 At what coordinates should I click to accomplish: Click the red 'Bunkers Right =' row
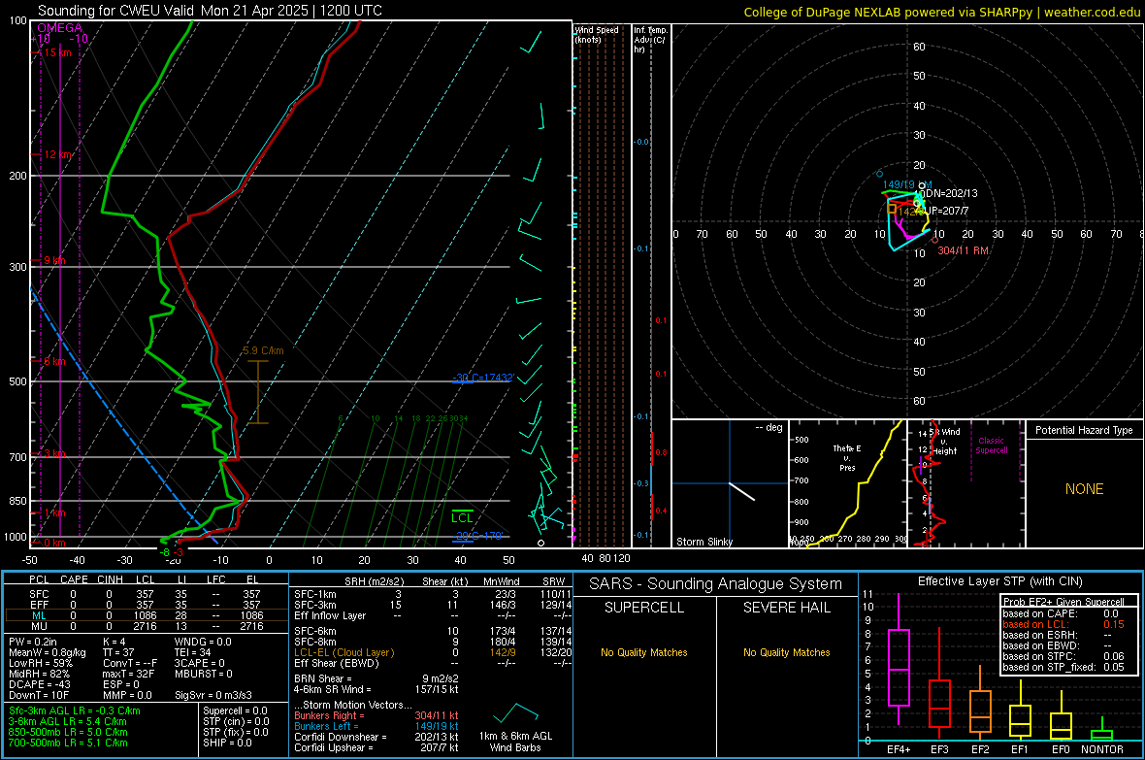(x=376, y=715)
